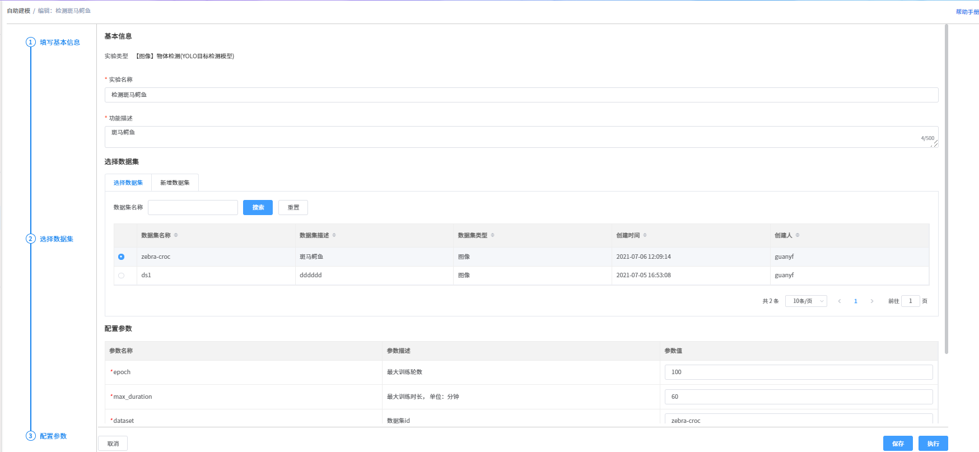Click the ds1 dataset name cell
Viewport: 979px width, 452px height.
pos(216,276)
